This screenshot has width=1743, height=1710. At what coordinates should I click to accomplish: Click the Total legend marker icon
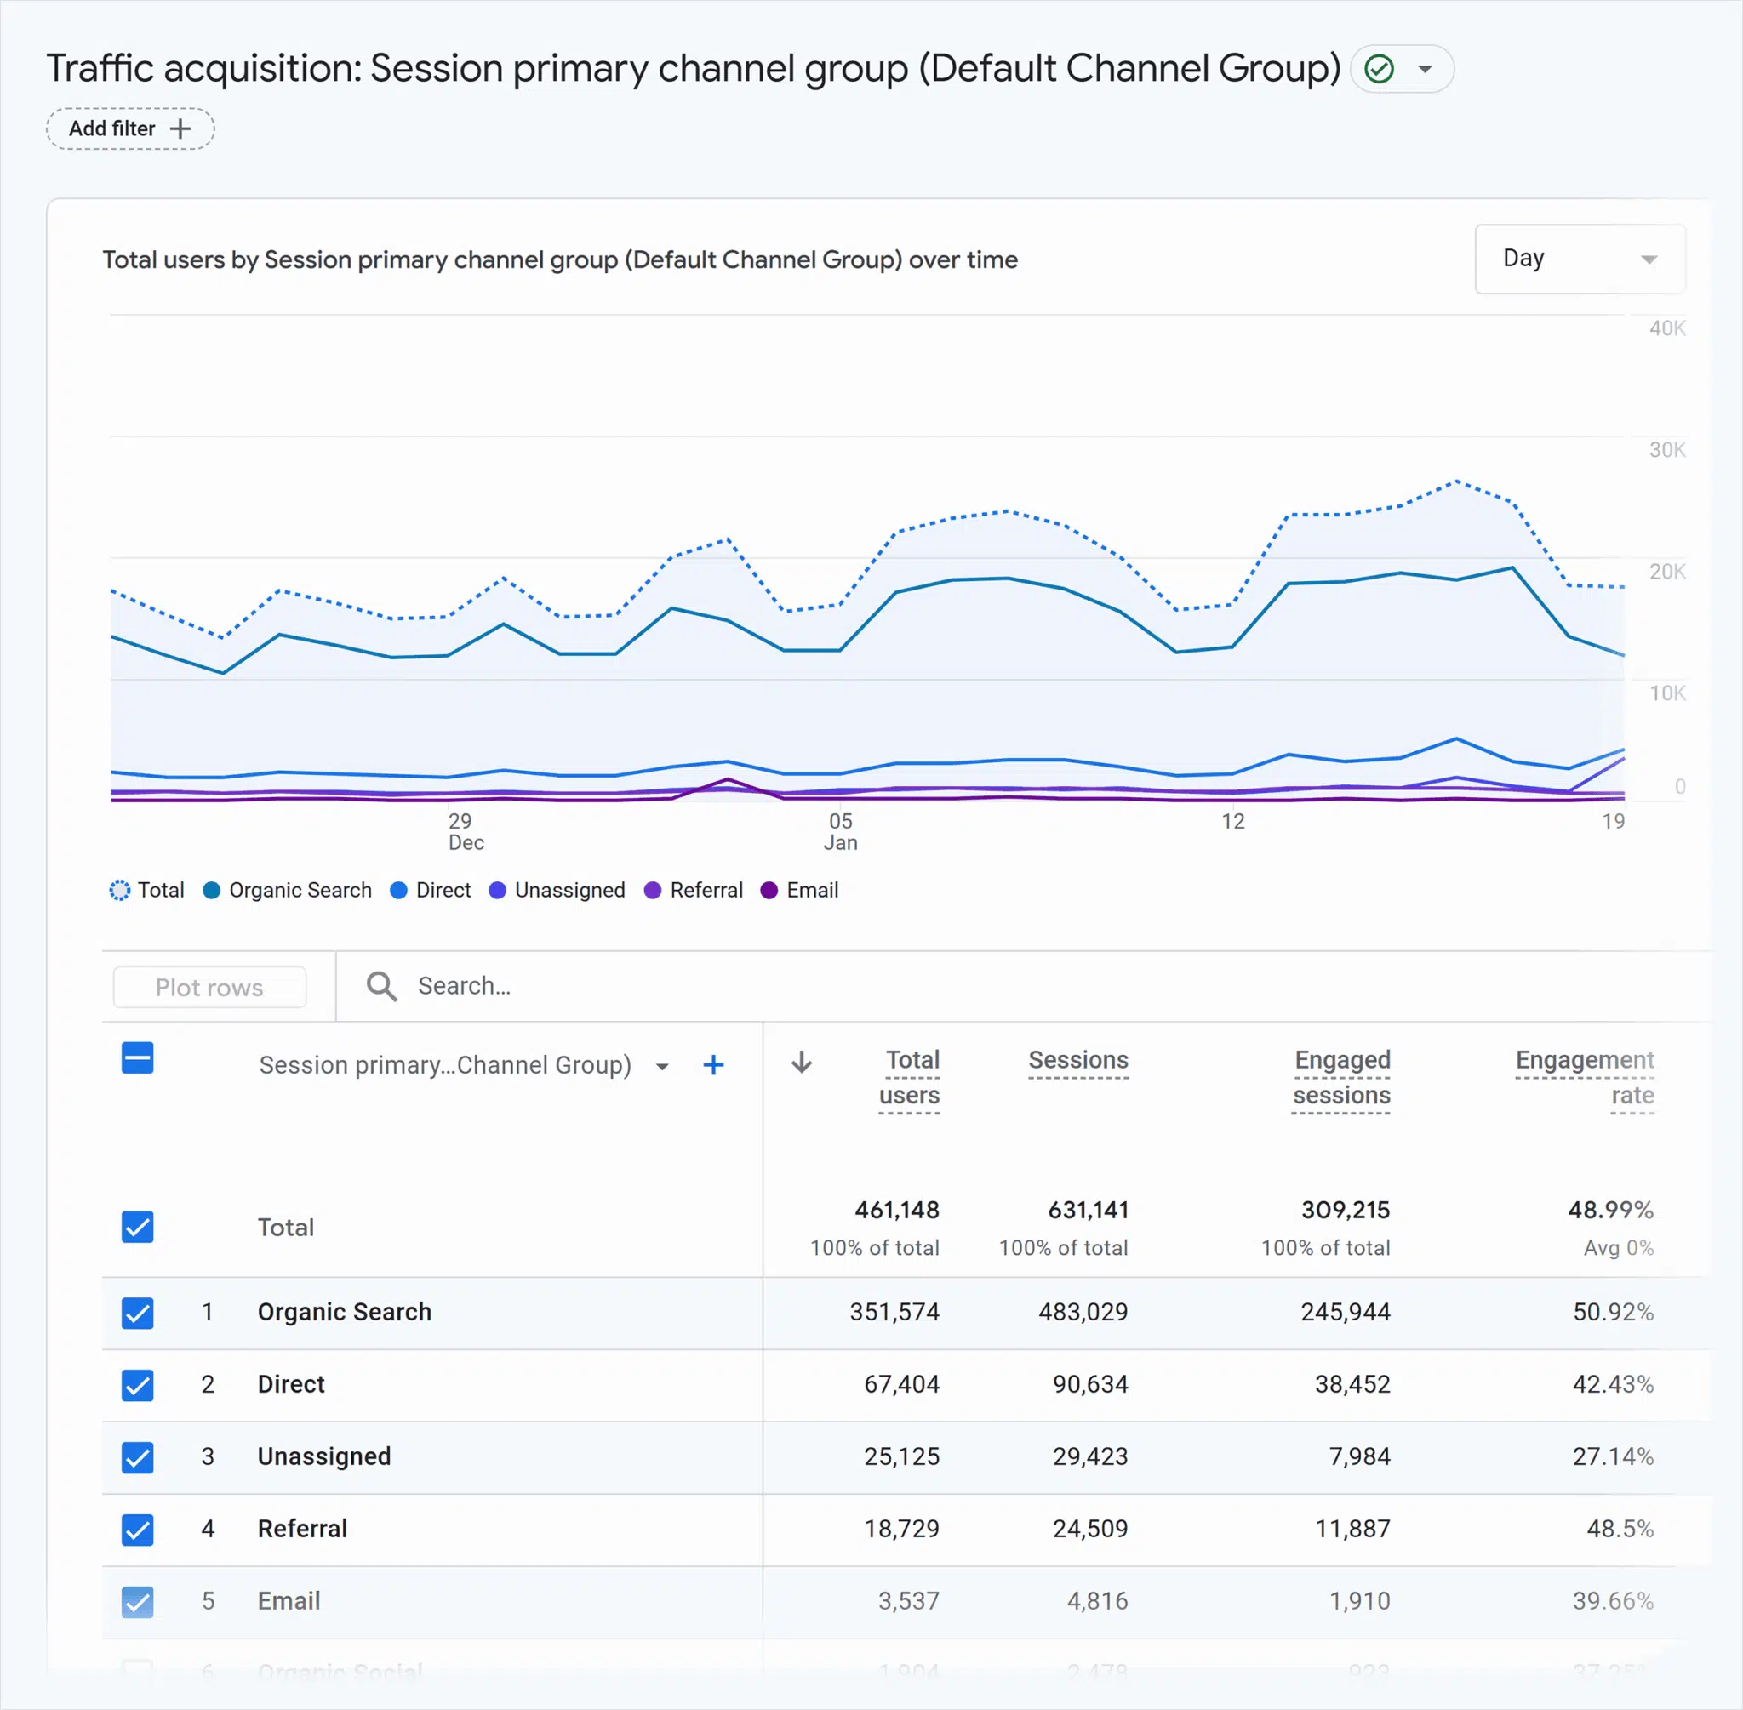click(x=119, y=890)
